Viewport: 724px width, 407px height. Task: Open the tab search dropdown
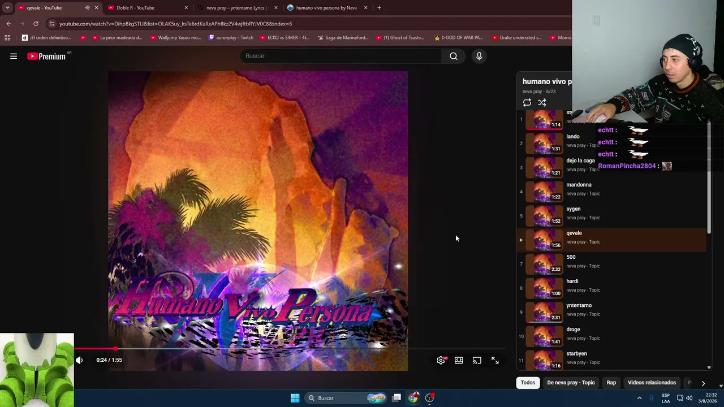click(7, 8)
